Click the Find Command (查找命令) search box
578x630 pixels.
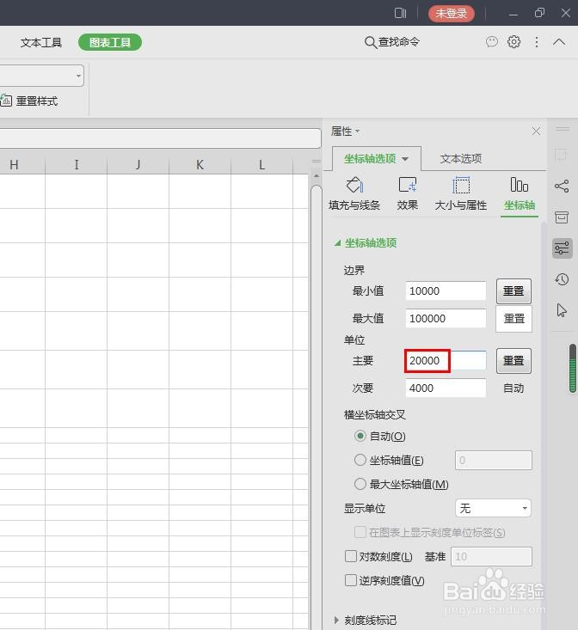(x=392, y=42)
